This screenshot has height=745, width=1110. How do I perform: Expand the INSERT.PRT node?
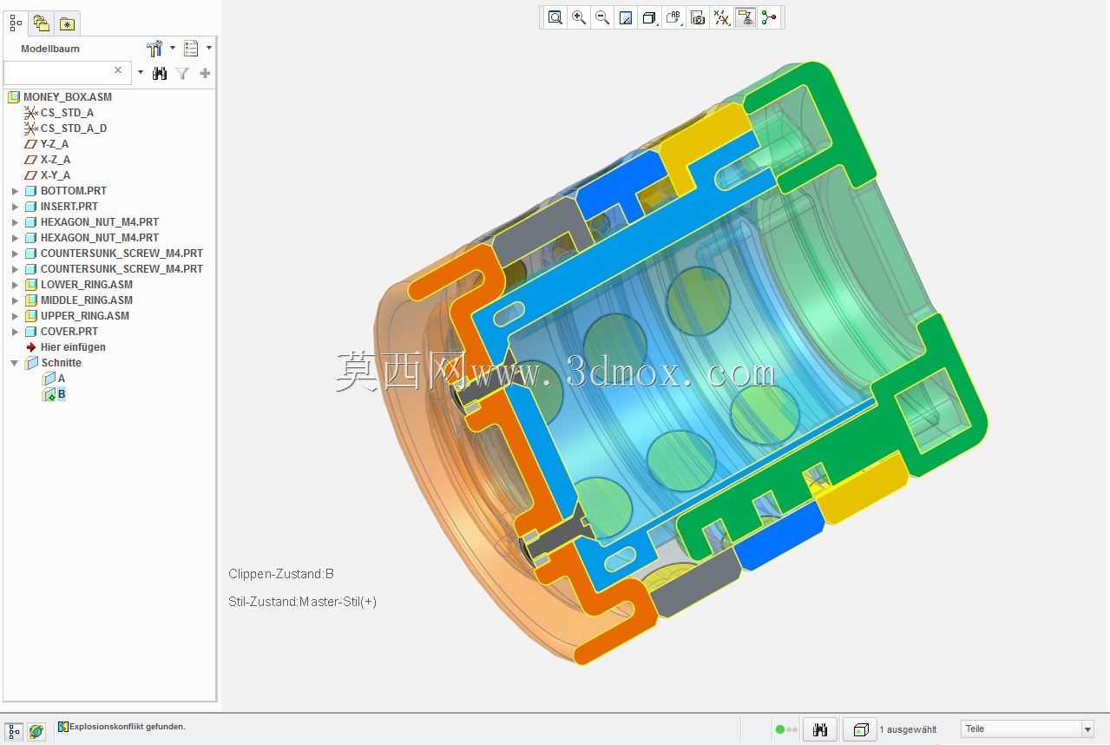point(15,207)
